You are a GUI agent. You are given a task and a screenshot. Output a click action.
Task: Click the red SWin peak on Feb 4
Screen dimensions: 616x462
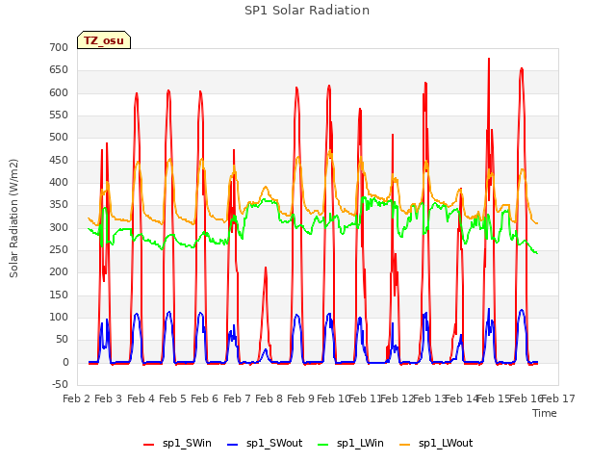(x=137, y=93)
